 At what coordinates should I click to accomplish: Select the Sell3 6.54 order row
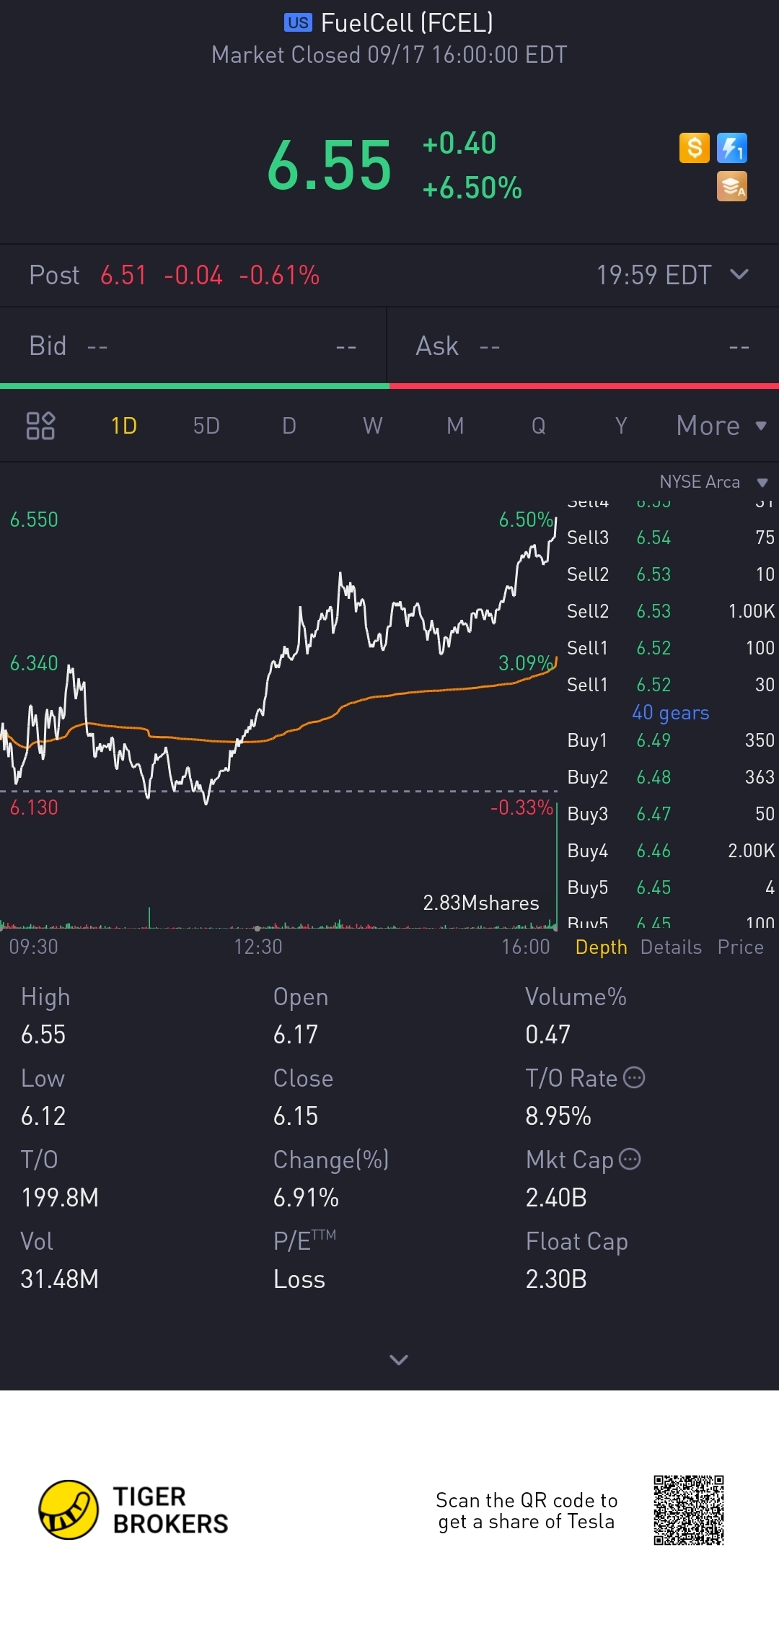(x=671, y=538)
